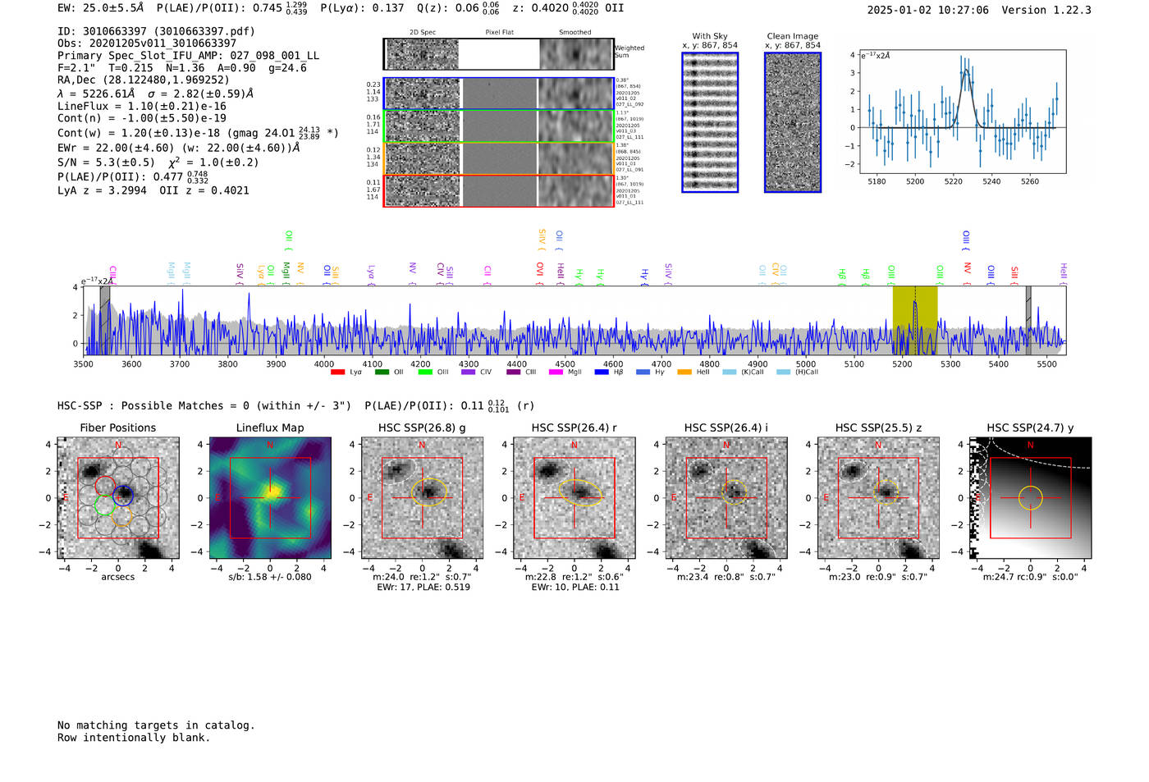Click the LineFlux = 1.10(±0.21)e-16 line
The width and height of the screenshot is (1149, 782).
tap(142, 106)
